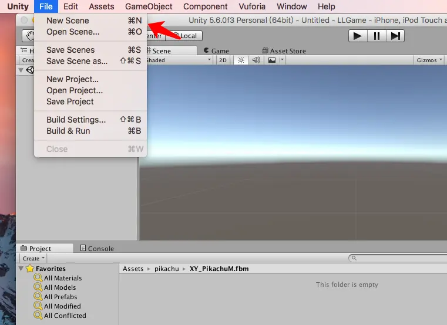Collapse the Hierarchy scene root arrow
Screen dimensions: 447x325
tap(21, 70)
